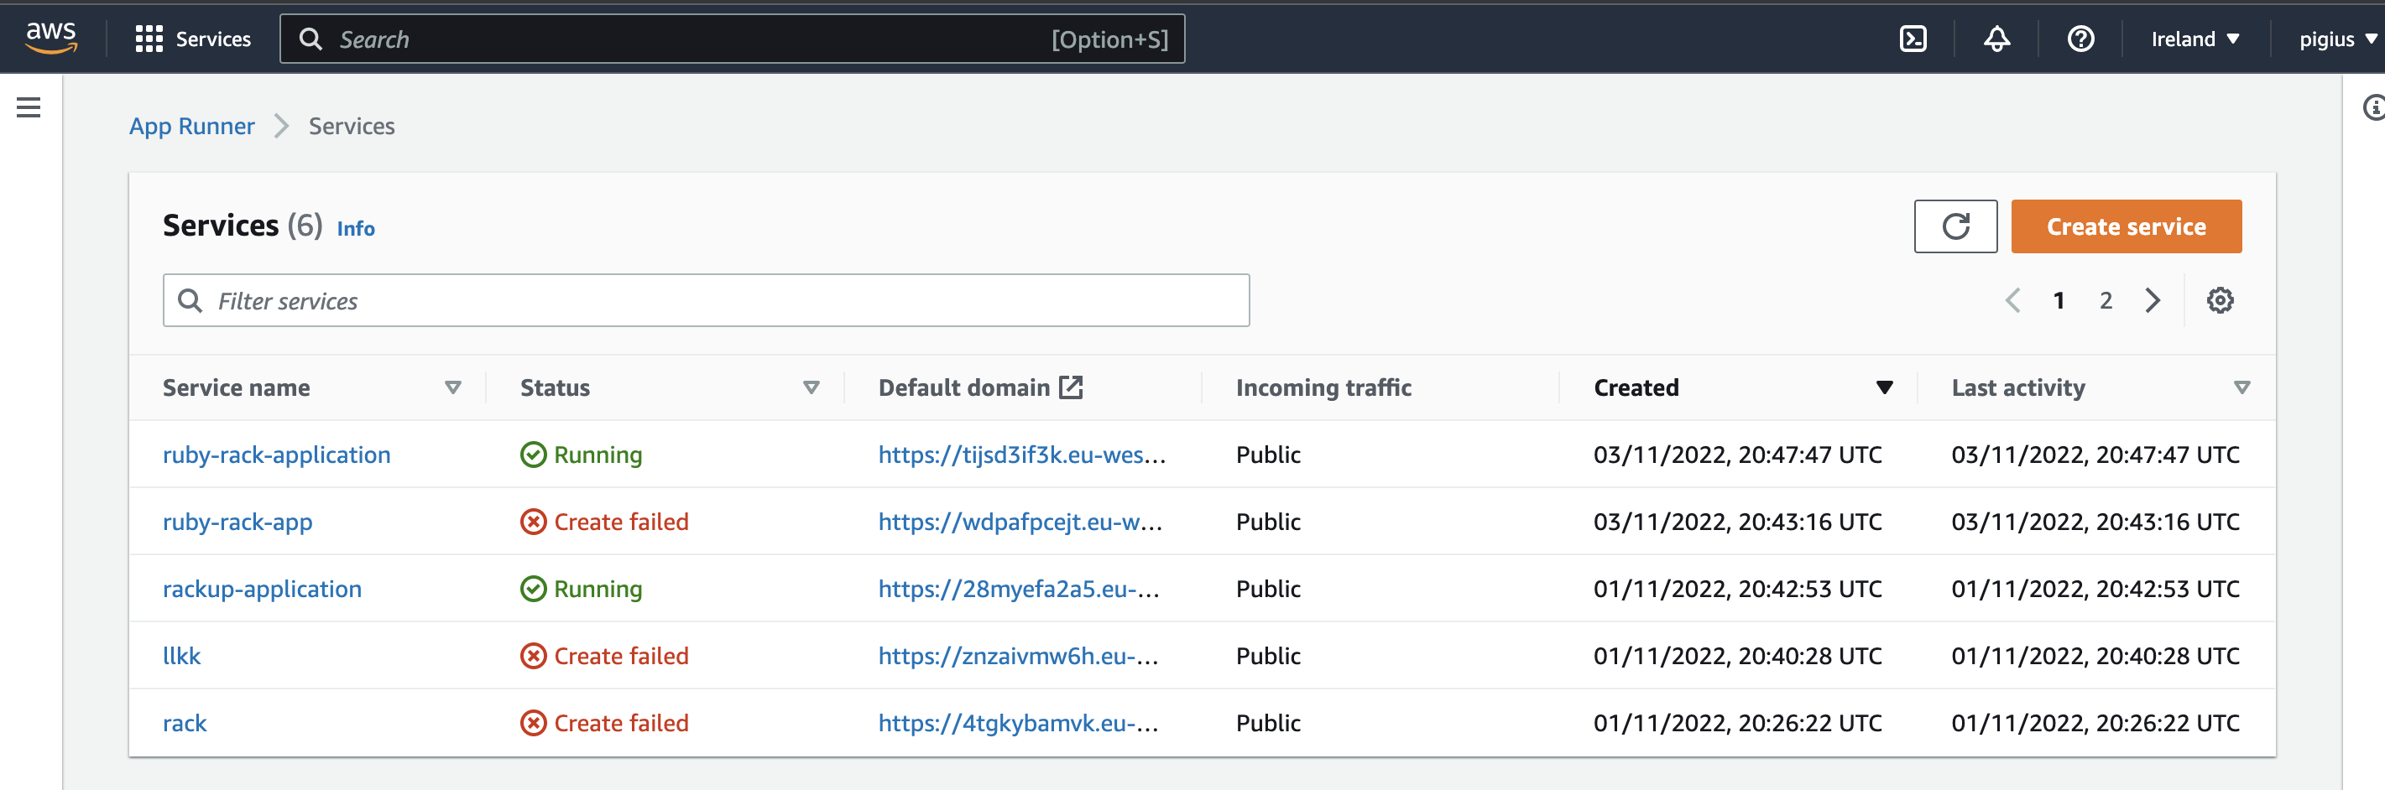Refresh the services list
This screenshot has height=790, width=2385.
(1955, 226)
